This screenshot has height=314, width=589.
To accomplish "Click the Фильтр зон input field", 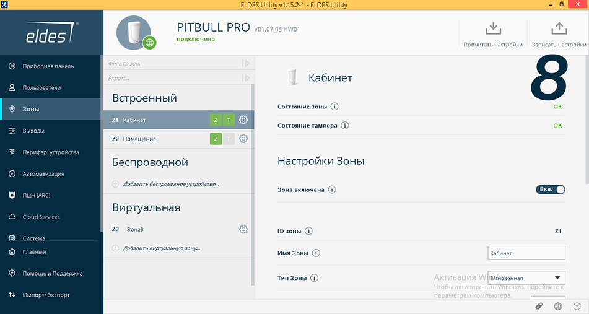I will point(173,63).
